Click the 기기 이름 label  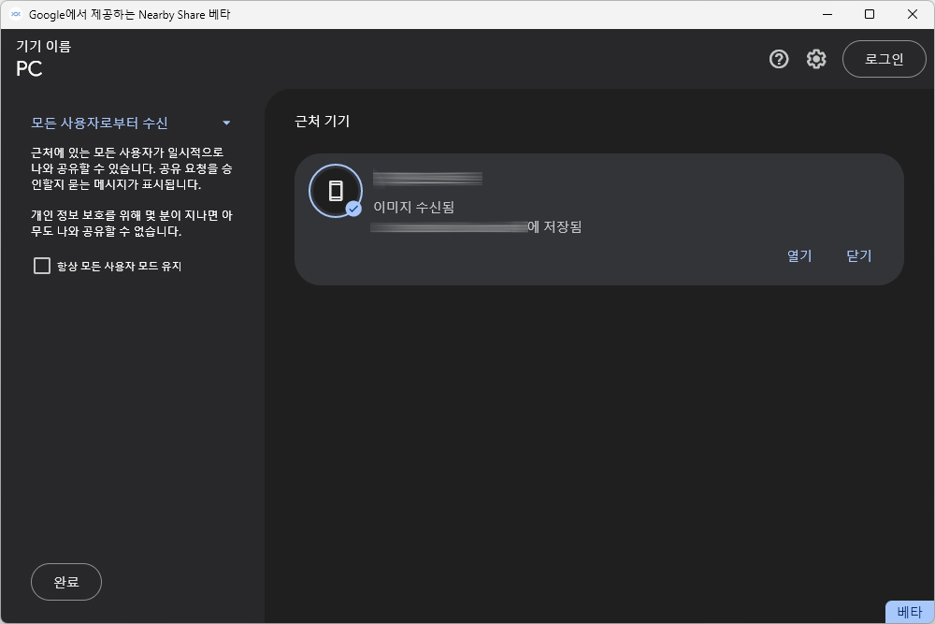[44, 46]
